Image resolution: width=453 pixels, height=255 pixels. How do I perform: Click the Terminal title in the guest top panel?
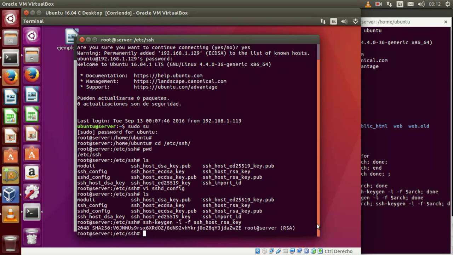pyautogui.click(x=33, y=21)
